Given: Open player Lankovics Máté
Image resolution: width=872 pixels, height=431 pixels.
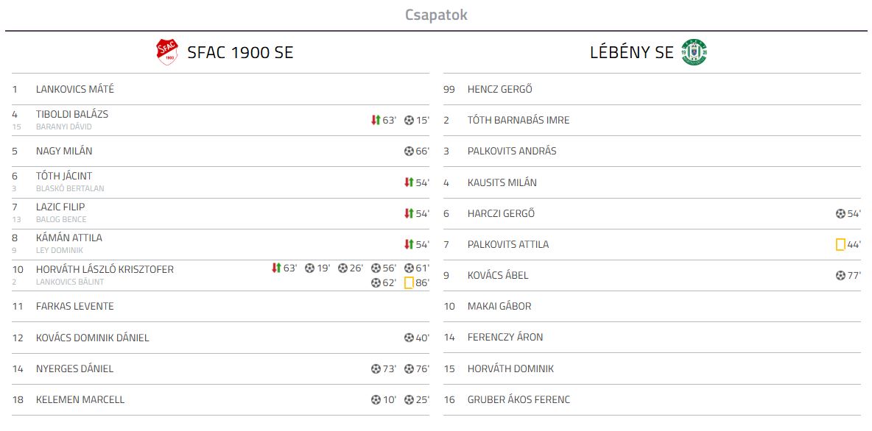Looking at the screenshot, I should [75, 89].
